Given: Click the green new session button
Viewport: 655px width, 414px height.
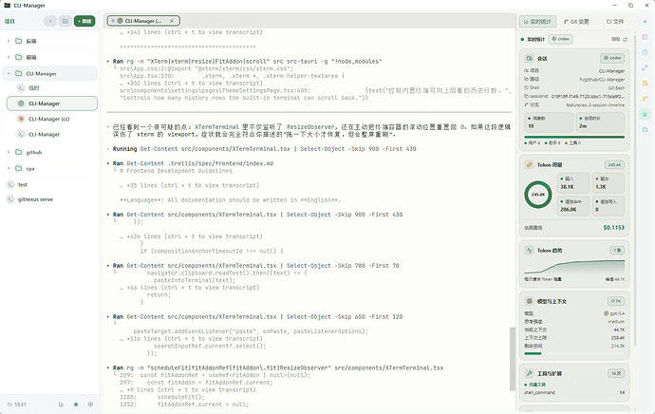Looking at the screenshot, I should (x=84, y=21).
